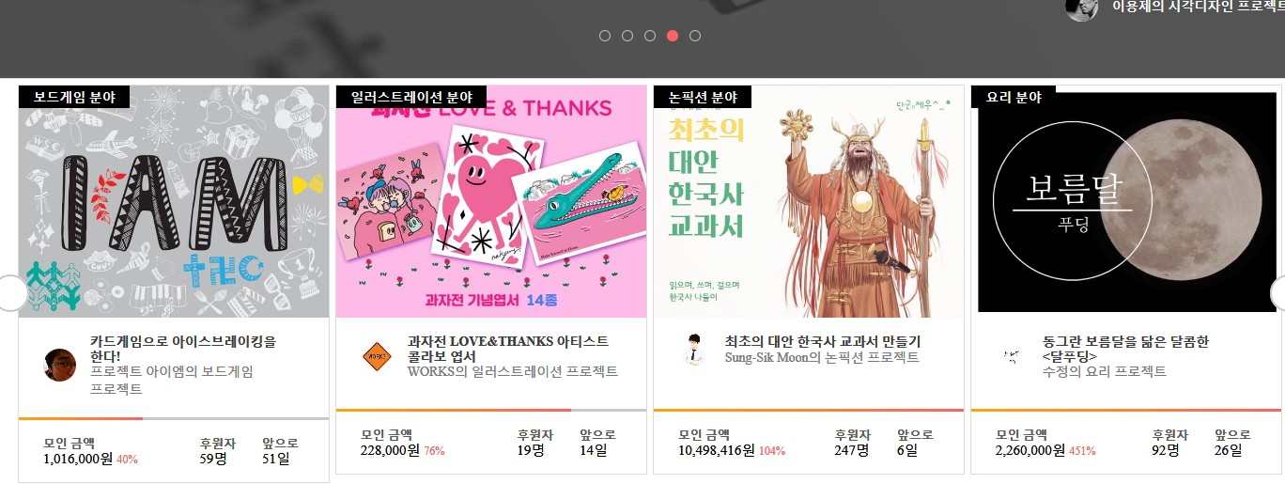The image size is (1285, 484).
Task: Select the highlighted fourth carousel dot
Action: [673, 36]
